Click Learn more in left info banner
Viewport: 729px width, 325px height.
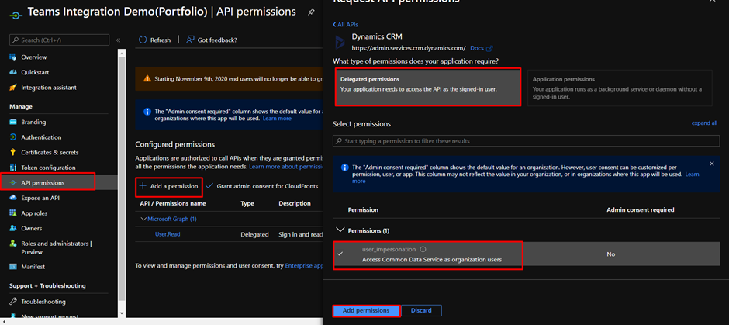coord(277,119)
